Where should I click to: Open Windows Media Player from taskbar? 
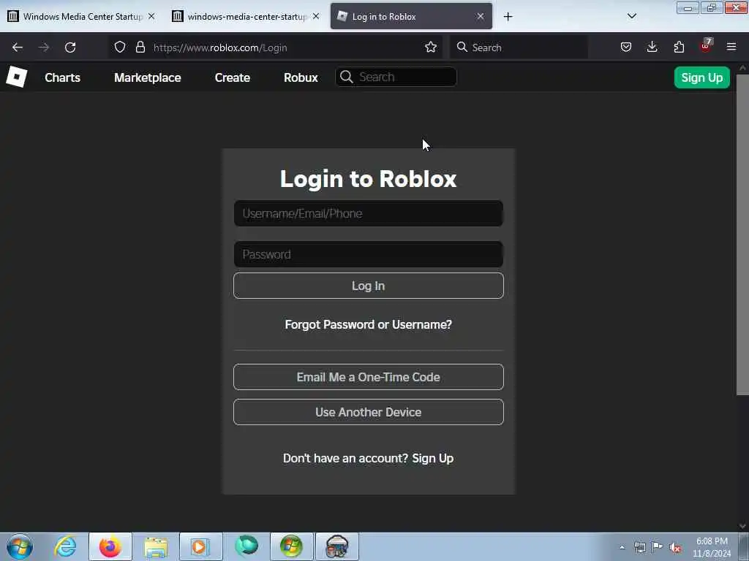coord(200,546)
